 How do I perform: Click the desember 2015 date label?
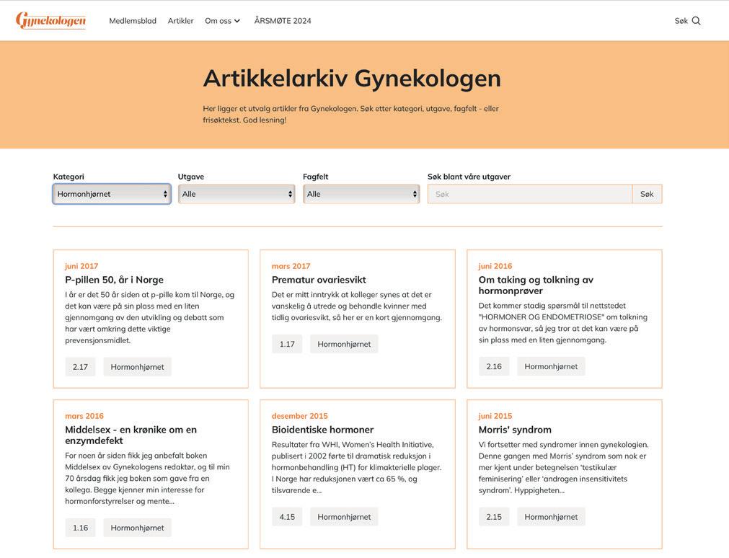(300, 416)
